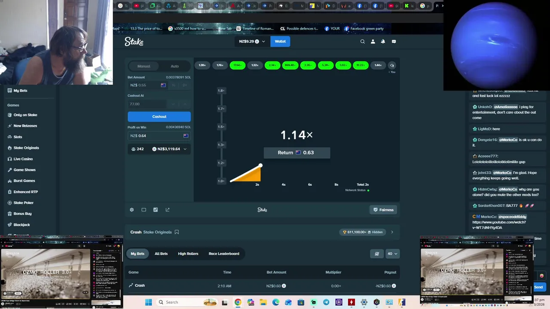This screenshot has height=309, width=550.
Task: Switch to Auto betting mode
Action: click(174, 66)
